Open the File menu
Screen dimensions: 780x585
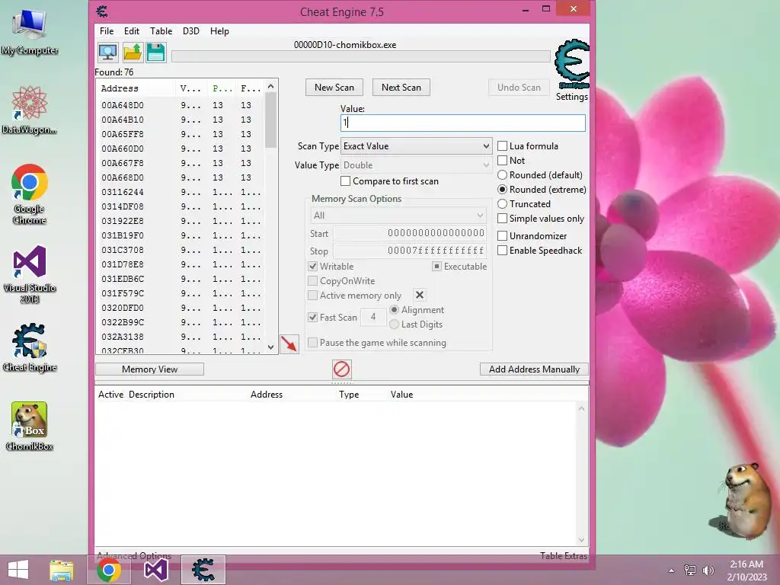coord(107,30)
